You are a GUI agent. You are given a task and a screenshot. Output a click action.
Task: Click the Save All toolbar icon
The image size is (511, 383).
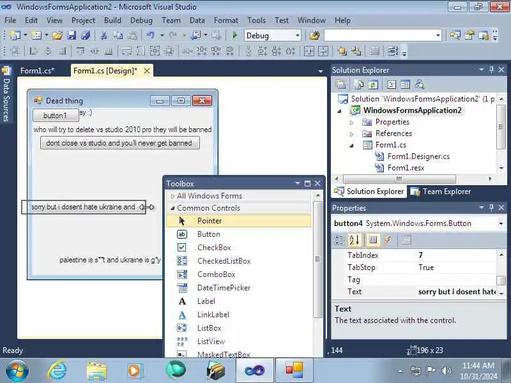[86, 35]
